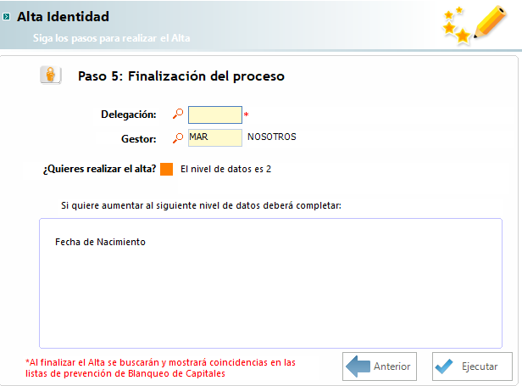Click the NOSOTROS gestor name text

click(272, 137)
